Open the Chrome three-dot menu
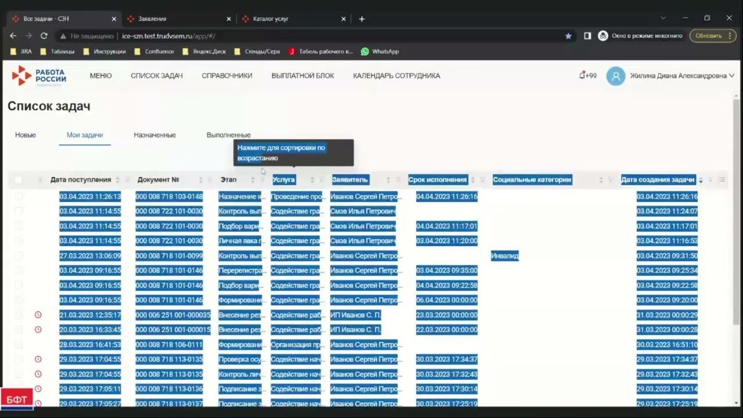The image size is (743, 418). coord(730,36)
